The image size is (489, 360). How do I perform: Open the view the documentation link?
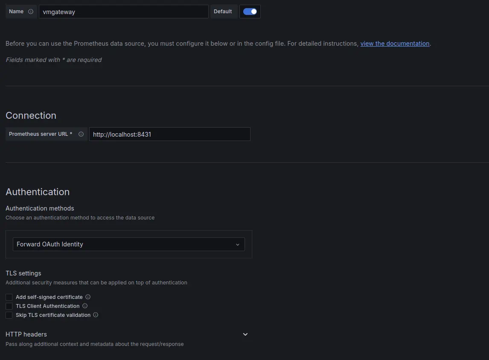[395, 44]
